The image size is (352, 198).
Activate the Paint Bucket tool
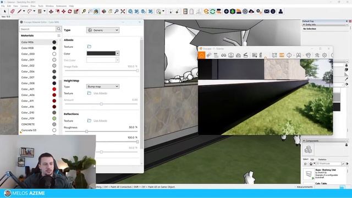pyautogui.click(x=96, y=11)
